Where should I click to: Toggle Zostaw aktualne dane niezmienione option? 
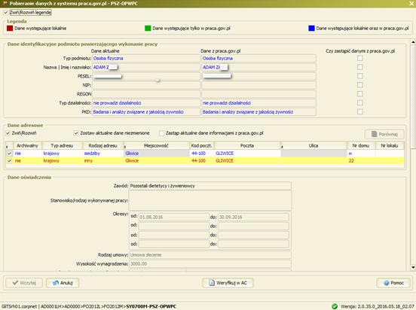pos(76,133)
